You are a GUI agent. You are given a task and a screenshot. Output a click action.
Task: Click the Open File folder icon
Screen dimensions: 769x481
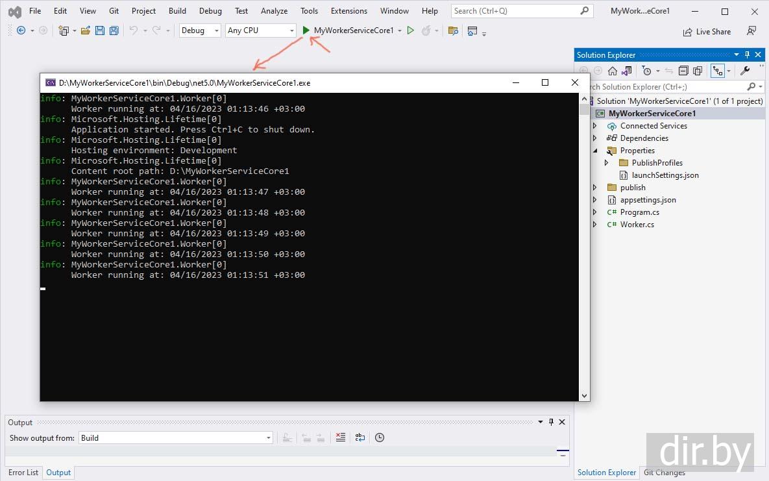click(85, 31)
